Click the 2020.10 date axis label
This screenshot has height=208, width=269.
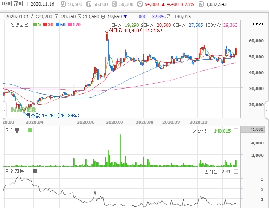[199, 122]
